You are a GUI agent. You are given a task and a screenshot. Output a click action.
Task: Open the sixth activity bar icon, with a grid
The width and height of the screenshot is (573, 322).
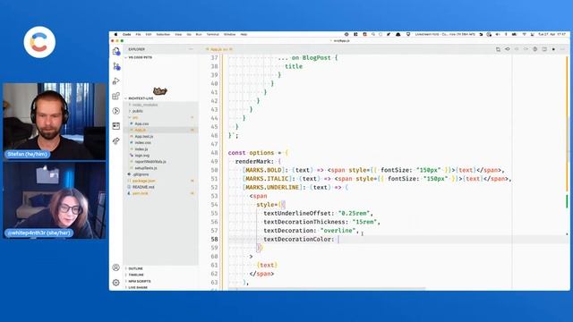[x=116, y=126]
